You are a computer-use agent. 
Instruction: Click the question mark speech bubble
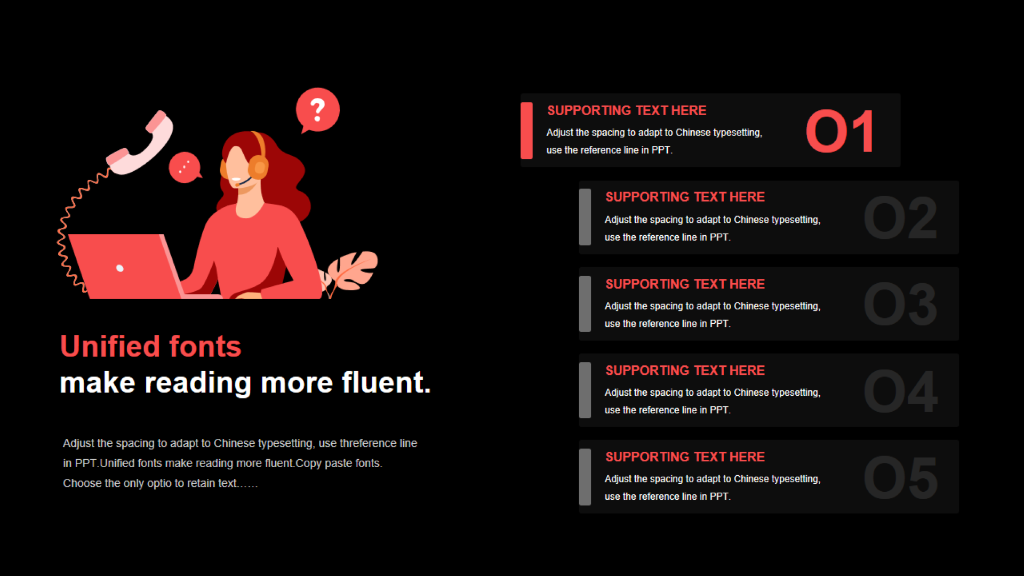pos(318,110)
